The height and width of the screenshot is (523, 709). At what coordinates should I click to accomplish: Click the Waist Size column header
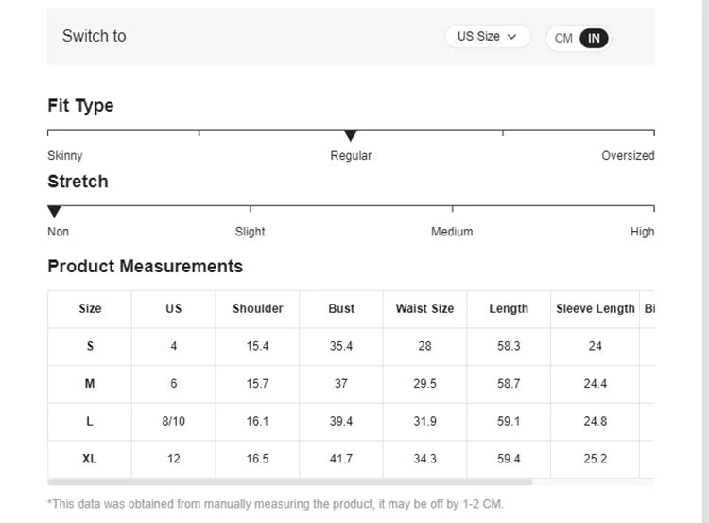click(x=424, y=309)
